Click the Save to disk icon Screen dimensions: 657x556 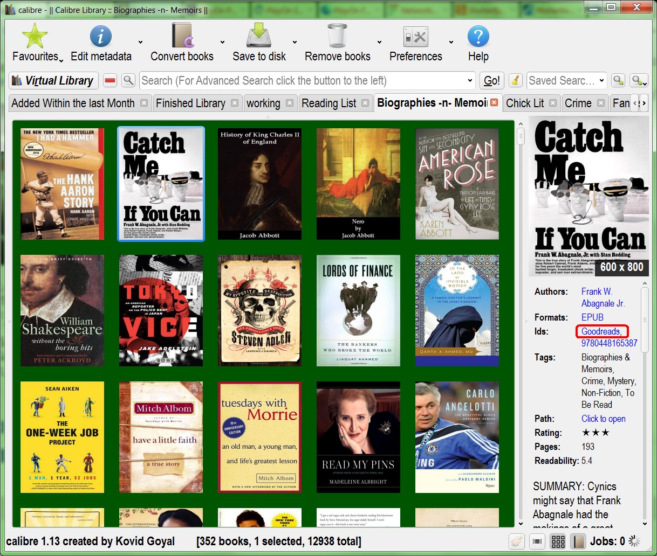pos(259,36)
